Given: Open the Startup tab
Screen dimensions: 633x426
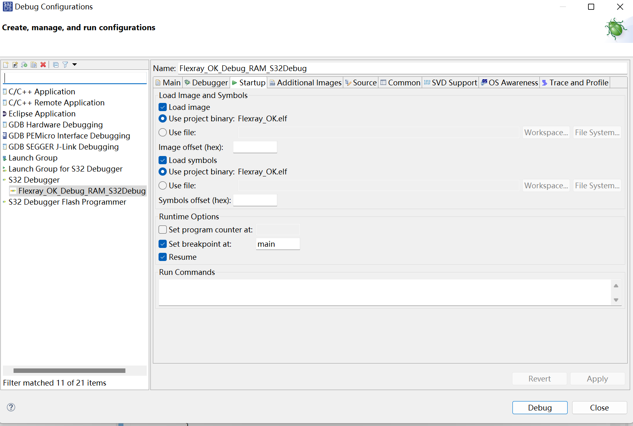Looking at the screenshot, I should (248, 83).
